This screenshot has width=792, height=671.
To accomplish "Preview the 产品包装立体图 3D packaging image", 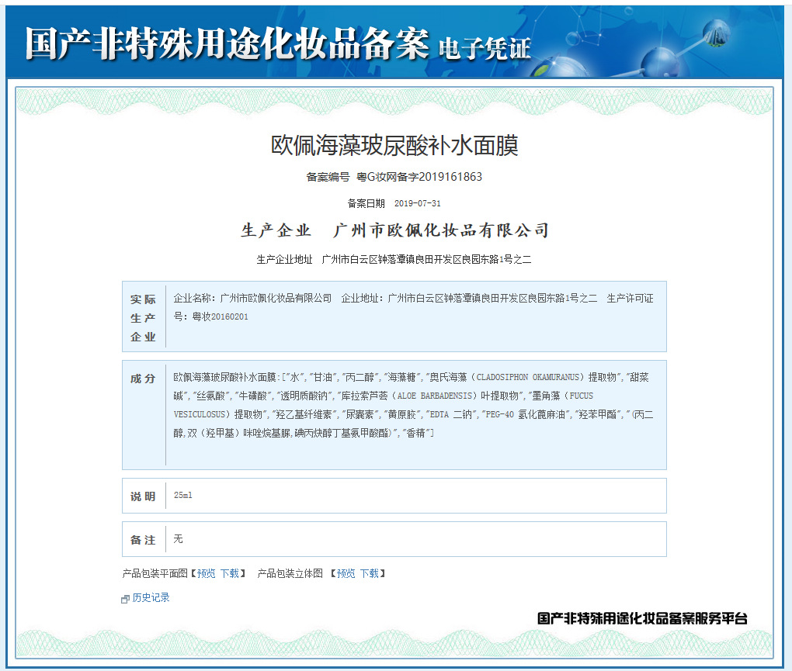I will [346, 574].
